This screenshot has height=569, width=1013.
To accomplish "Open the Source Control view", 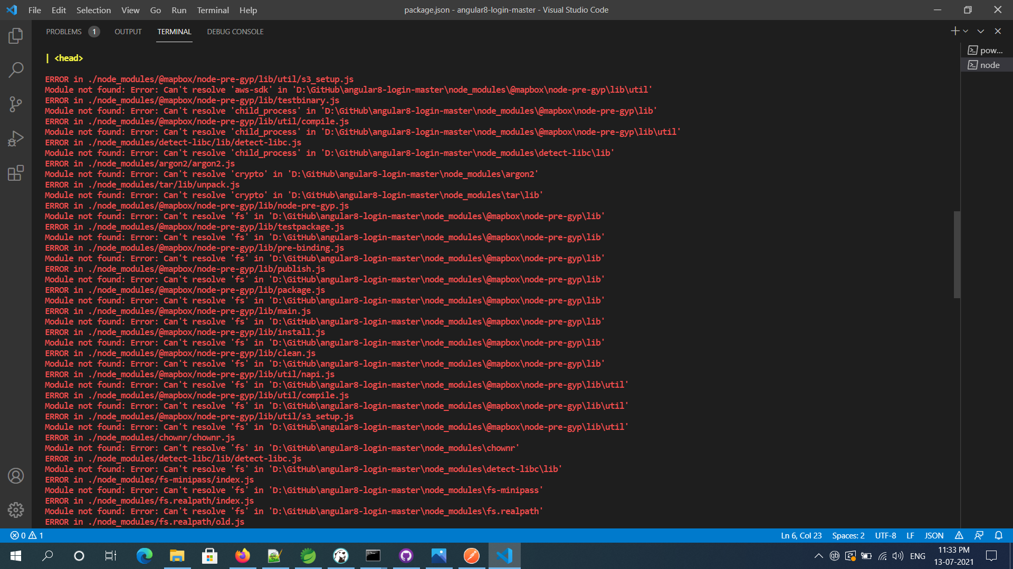I will click(x=16, y=104).
